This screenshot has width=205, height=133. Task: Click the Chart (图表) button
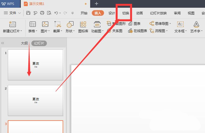135,24
